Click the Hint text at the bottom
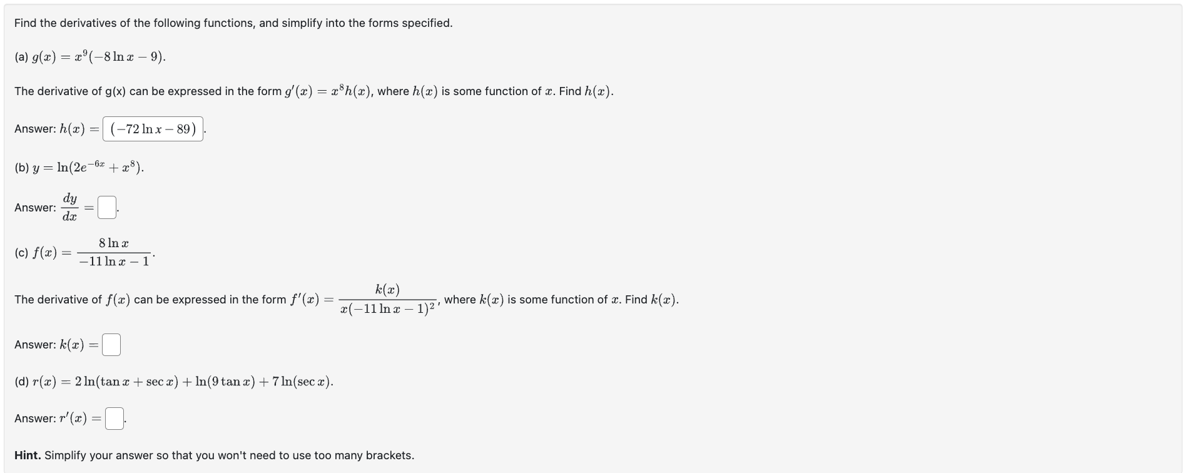Viewport: 1195px width, 473px height. [x=213, y=455]
